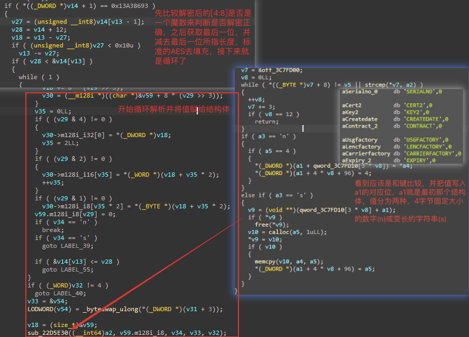Click the aLencfactory string label
The height and width of the screenshot is (337, 469).
[361, 147]
